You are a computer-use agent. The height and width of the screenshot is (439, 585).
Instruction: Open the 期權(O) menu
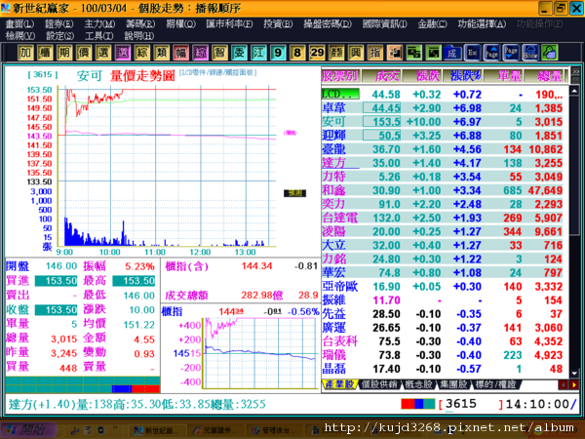coord(180,23)
